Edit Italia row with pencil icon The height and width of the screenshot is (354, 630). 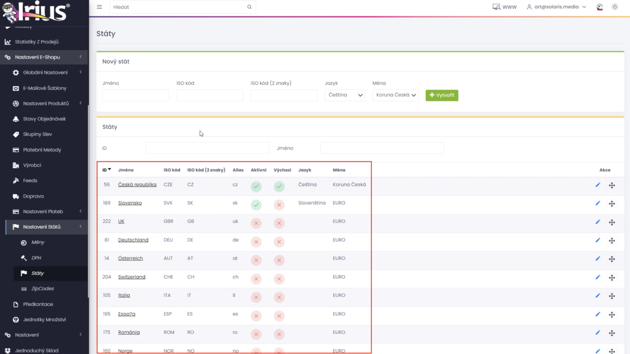click(598, 296)
